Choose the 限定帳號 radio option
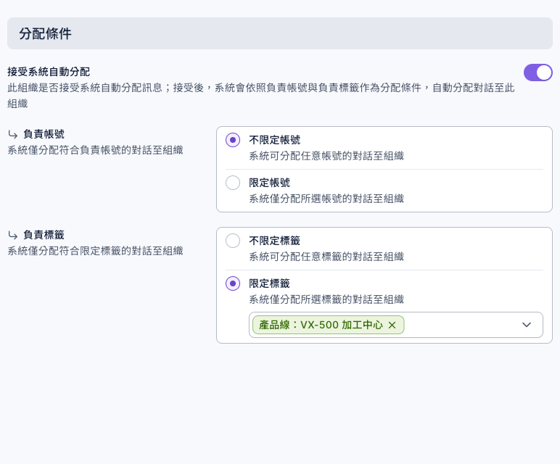This screenshot has width=560, height=464. pos(233,183)
